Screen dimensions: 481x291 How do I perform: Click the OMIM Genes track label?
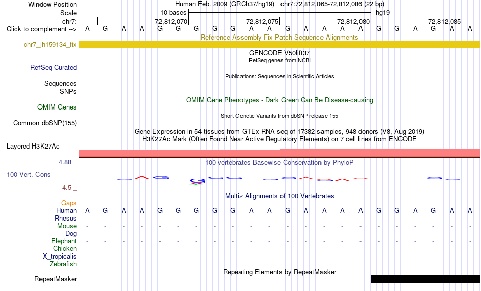57,107
